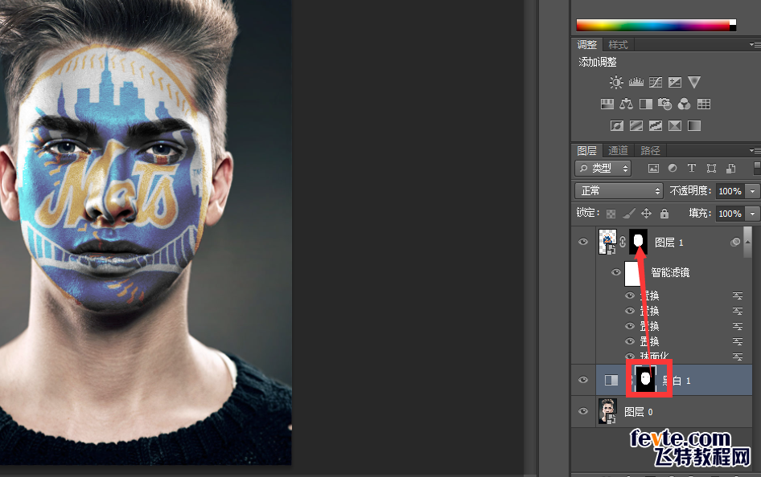Open the 调整 panel options menu

[755, 44]
